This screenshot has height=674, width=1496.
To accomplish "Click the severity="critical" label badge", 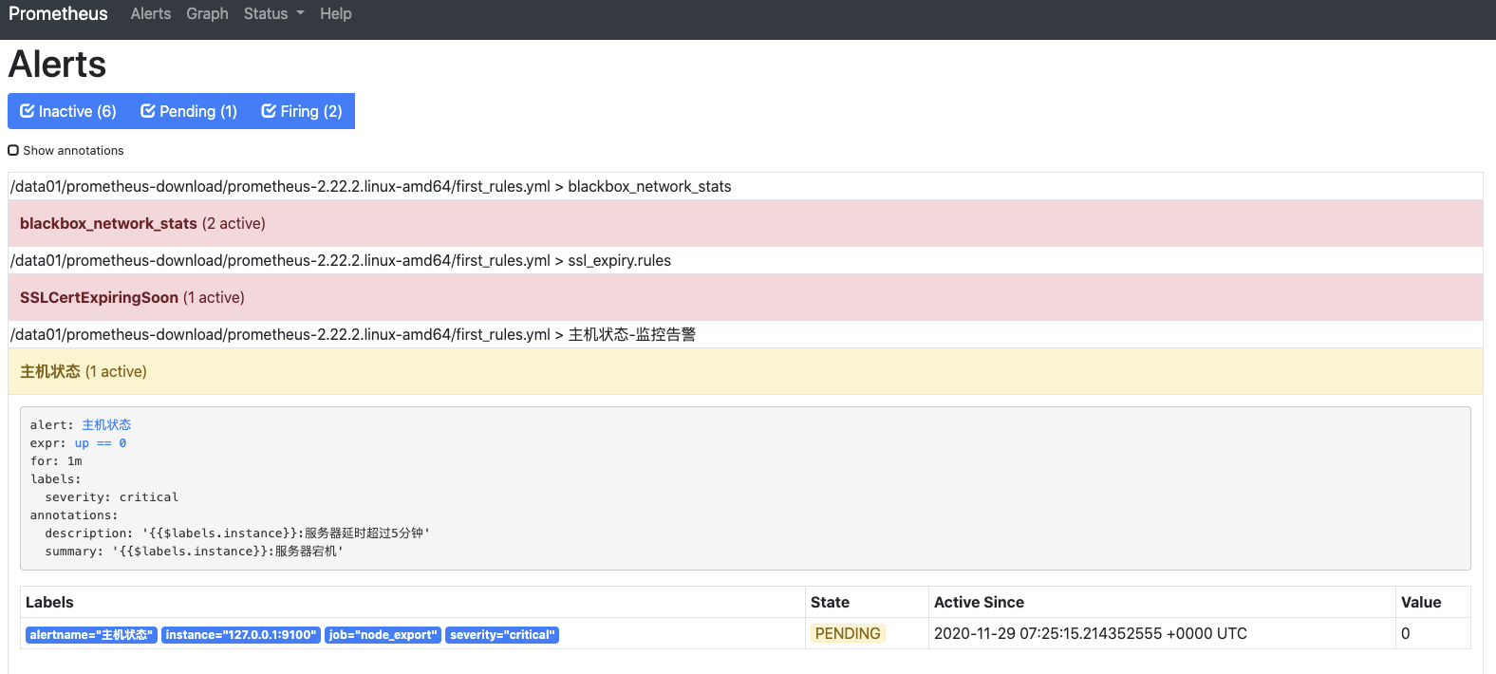I will coord(502,634).
